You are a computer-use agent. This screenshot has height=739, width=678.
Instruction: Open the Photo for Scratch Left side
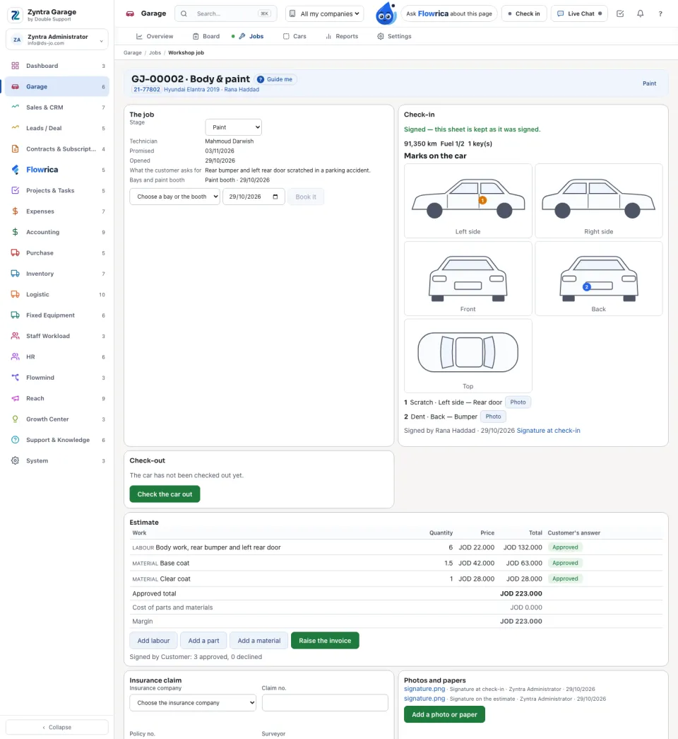(x=518, y=402)
